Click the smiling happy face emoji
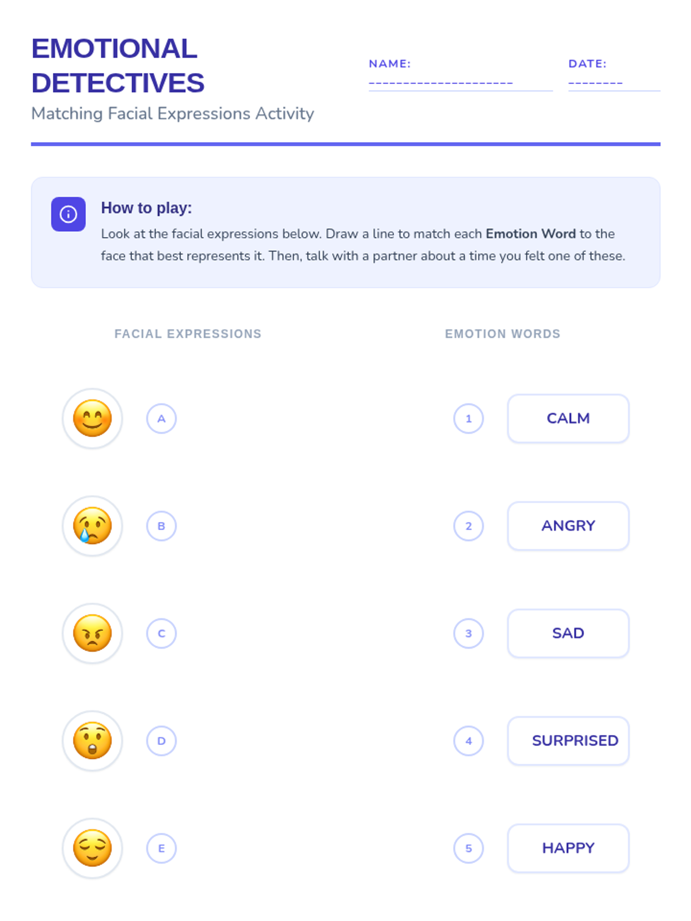This screenshot has width=691, height=921. tap(92, 418)
